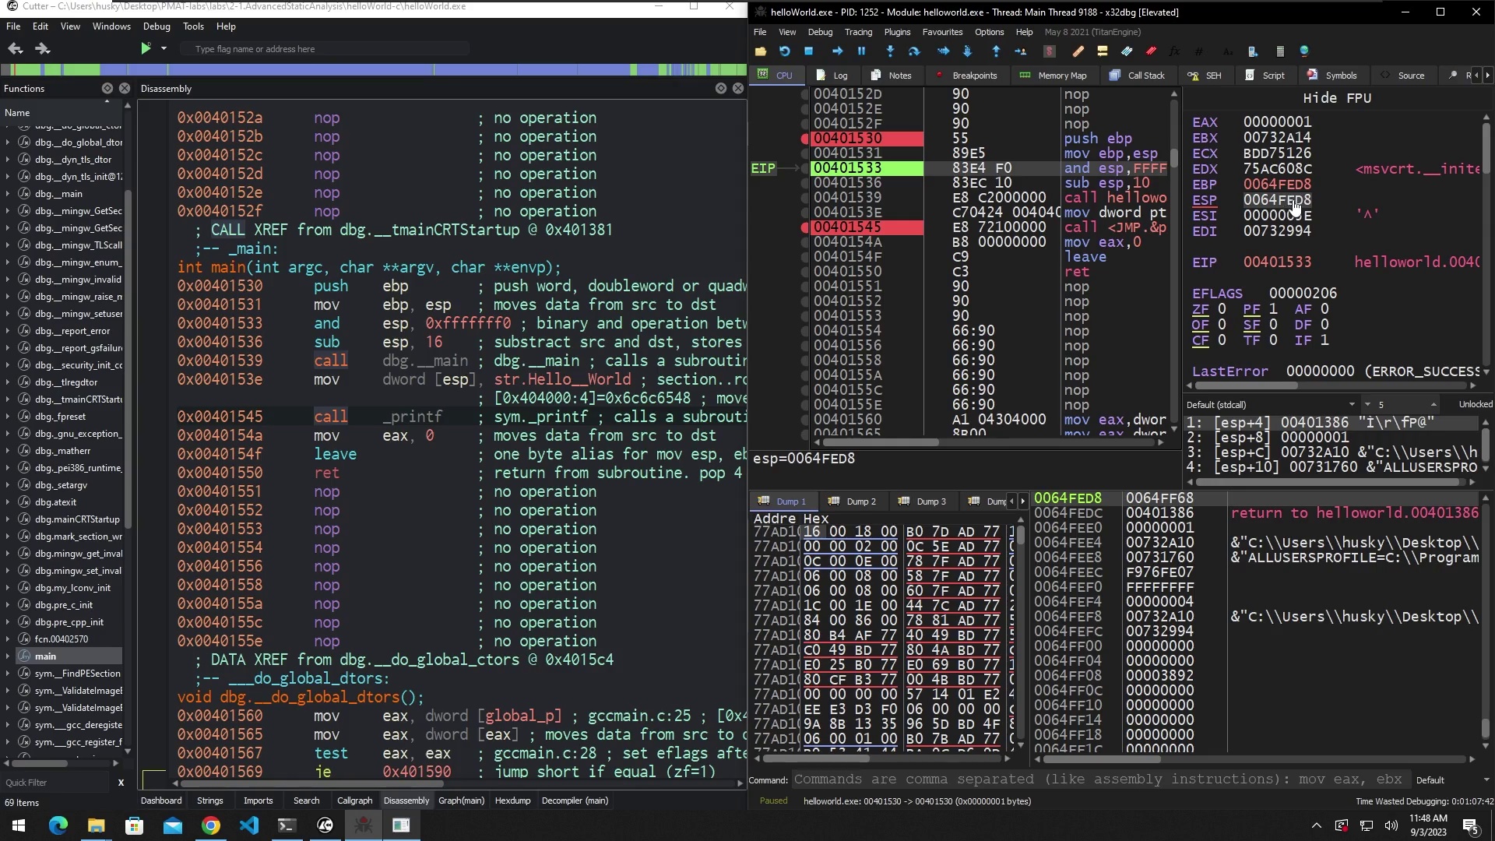Click the open file icon in x32dbg toolbar
The height and width of the screenshot is (841, 1495).
point(761,51)
